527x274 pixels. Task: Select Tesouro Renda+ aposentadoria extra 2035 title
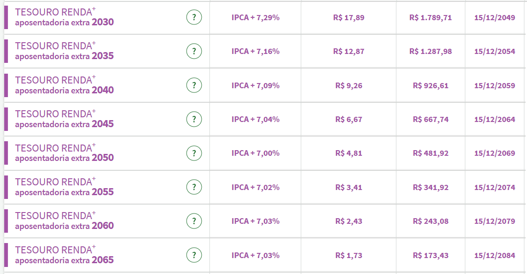coord(64,51)
